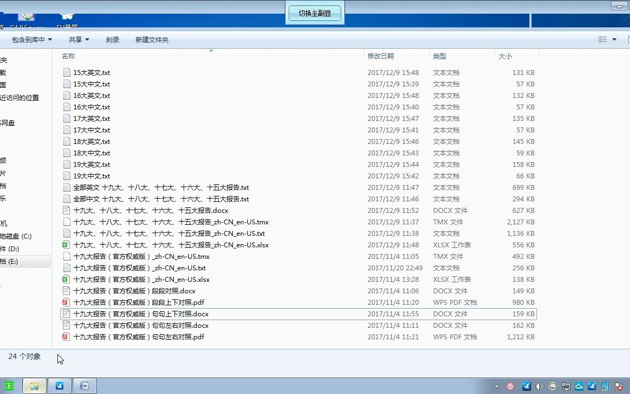The width and height of the screenshot is (630, 394).
Task: Open Windows Explorer from the taskbar
Action: pos(34,386)
